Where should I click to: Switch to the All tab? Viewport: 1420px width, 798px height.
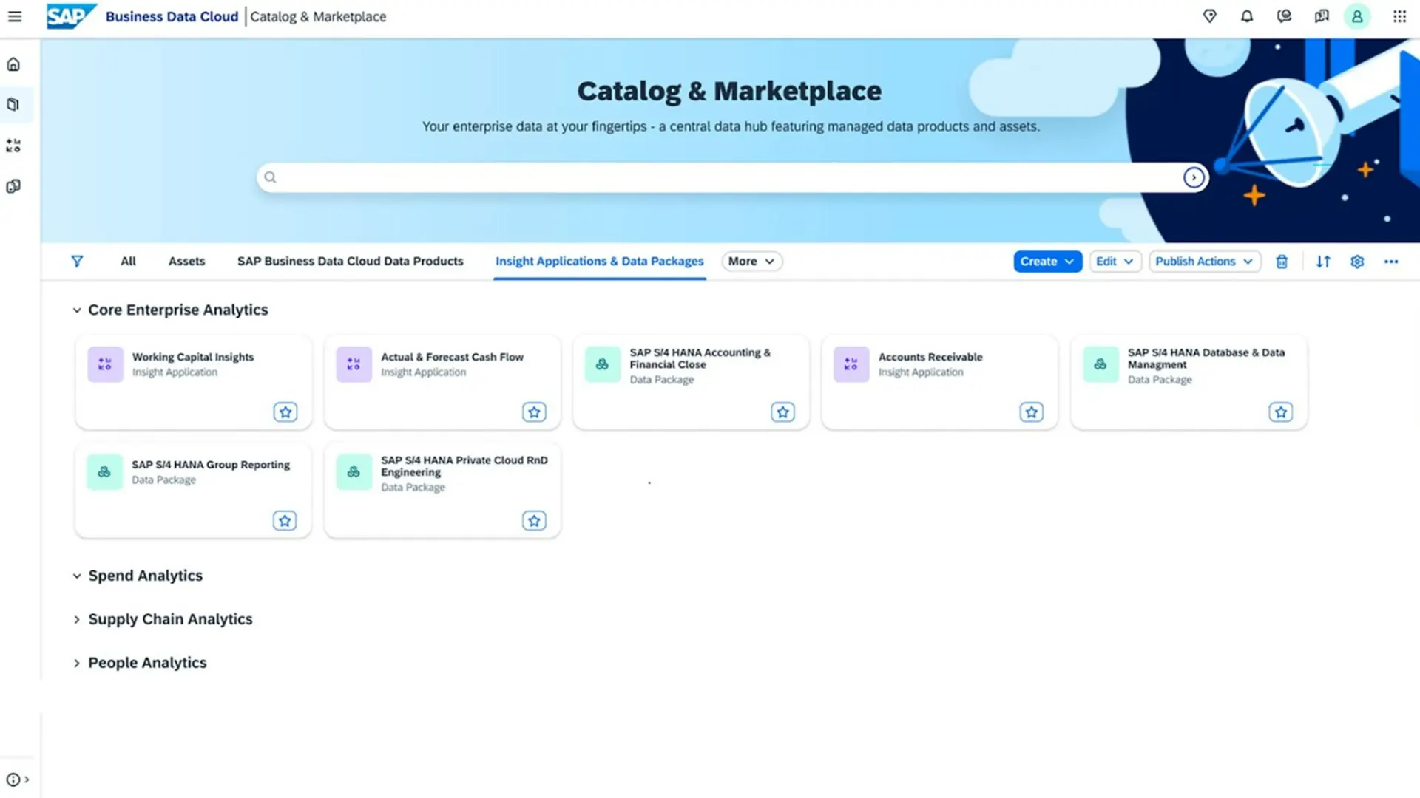[x=128, y=262]
